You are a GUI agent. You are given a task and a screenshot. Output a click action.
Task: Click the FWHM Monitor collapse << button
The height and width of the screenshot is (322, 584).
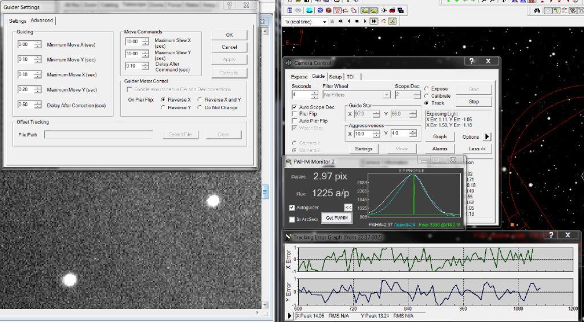[348, 208]
